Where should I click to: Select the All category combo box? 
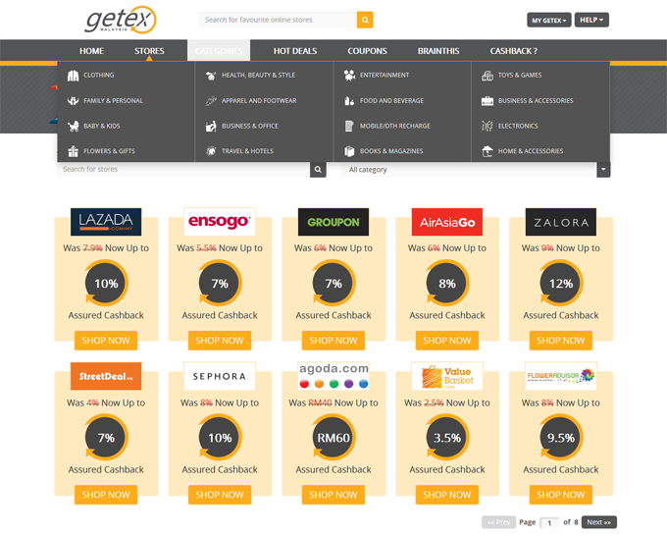coord(476,170)
